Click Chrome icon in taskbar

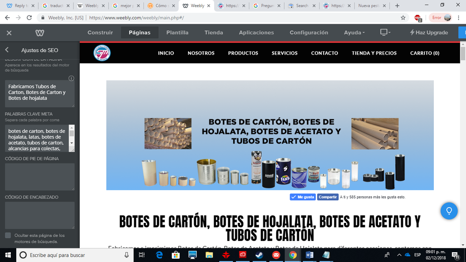pyautogui.click(x=293, y=255)
